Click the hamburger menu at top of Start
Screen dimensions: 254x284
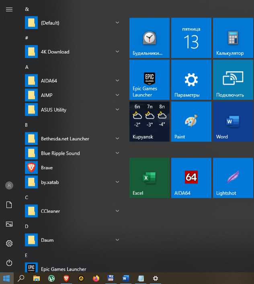(x=9, y=9)
